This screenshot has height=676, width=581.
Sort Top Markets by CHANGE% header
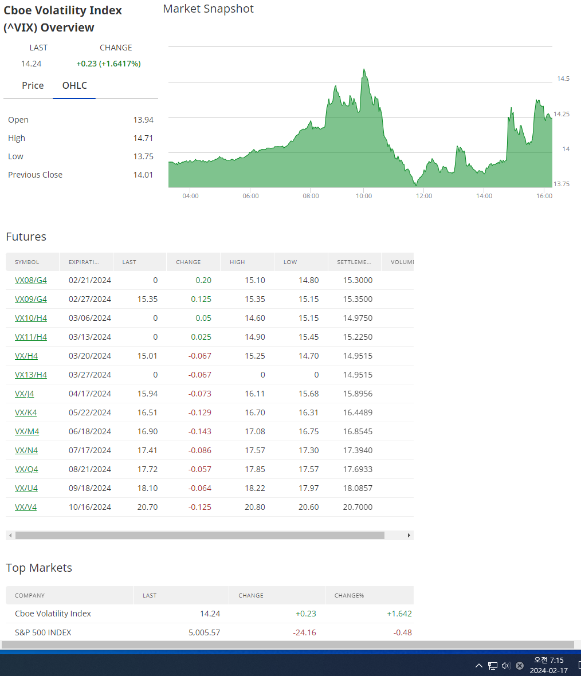(x=370, y=595)
